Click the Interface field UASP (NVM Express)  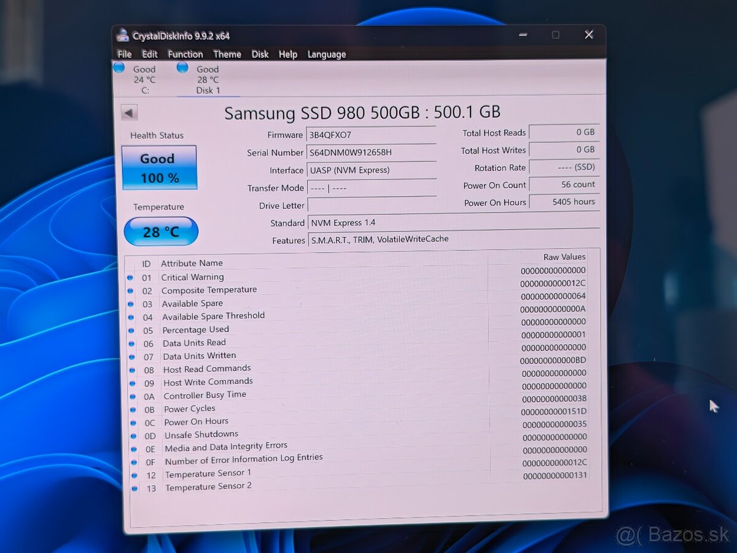coord(372,170)
